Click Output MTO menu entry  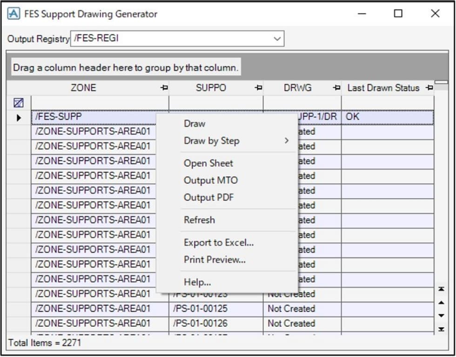click(x=211, y=181)
